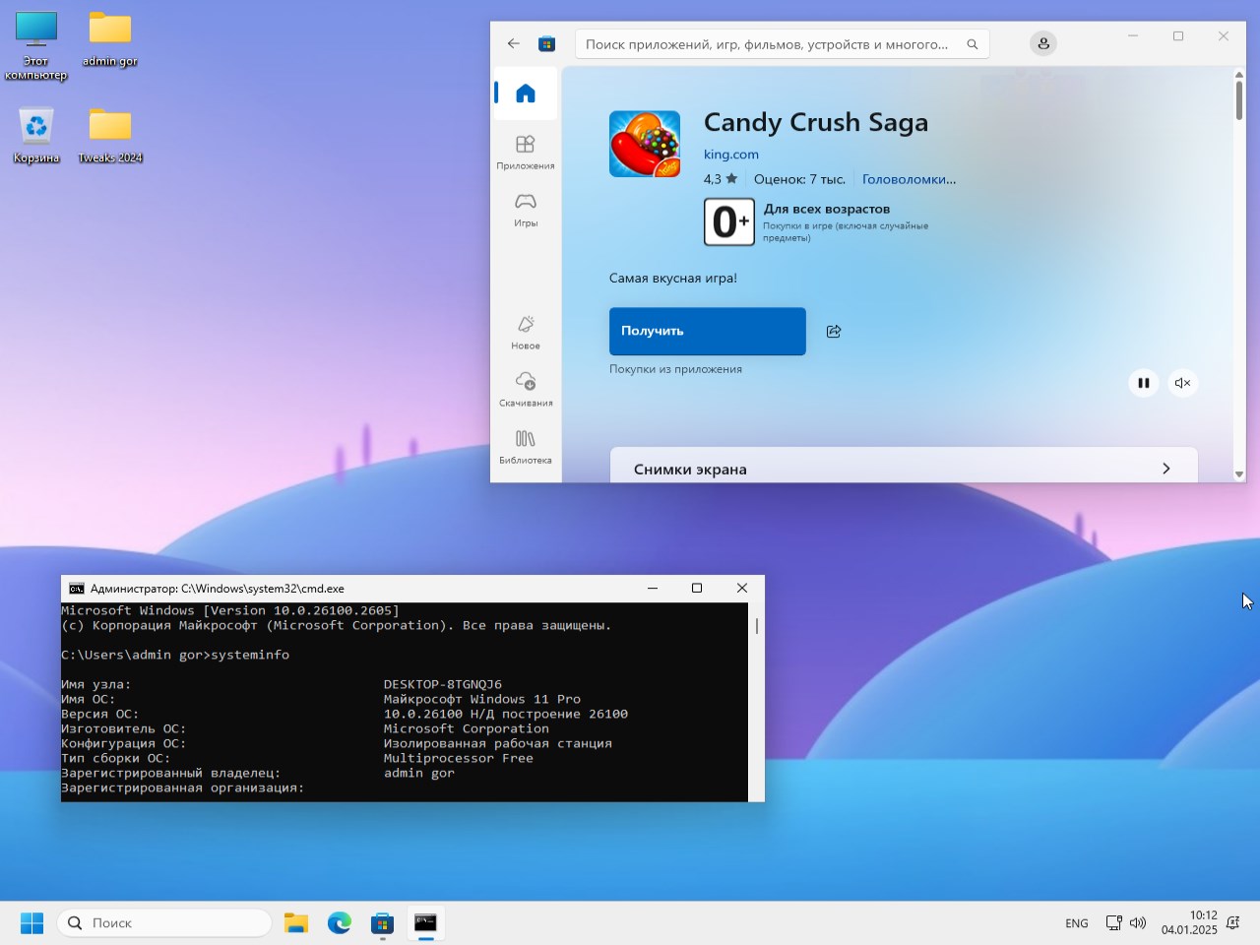Open the New (Новое) sidebar item
Screen dimensions: 1260x945
point(526,332)
